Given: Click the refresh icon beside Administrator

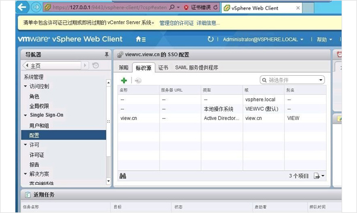Looking at the screenshot, I should point(211,39).
